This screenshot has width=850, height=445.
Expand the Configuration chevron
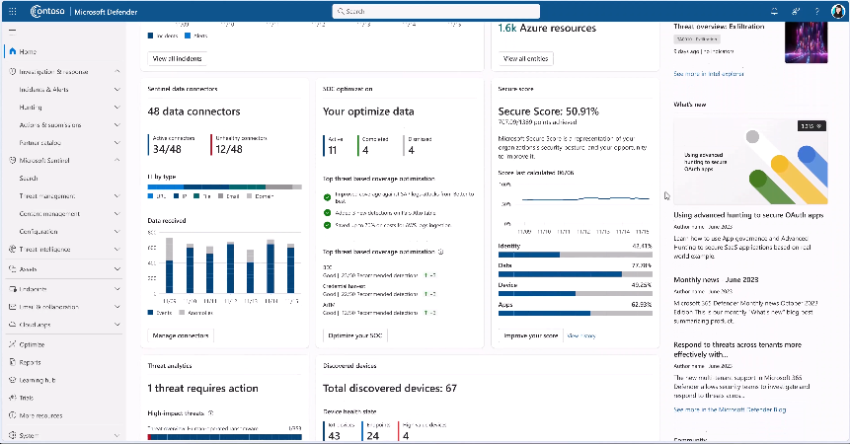point(117,232)
